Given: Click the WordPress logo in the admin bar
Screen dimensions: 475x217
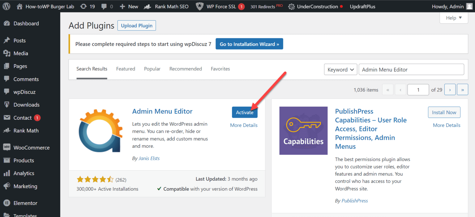Looking at the screenshot, I should 6,6.
